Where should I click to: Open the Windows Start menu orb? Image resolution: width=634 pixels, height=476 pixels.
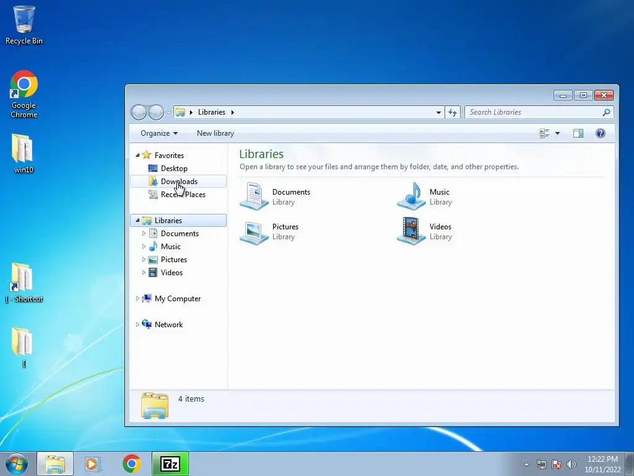[x=17, y=464]
